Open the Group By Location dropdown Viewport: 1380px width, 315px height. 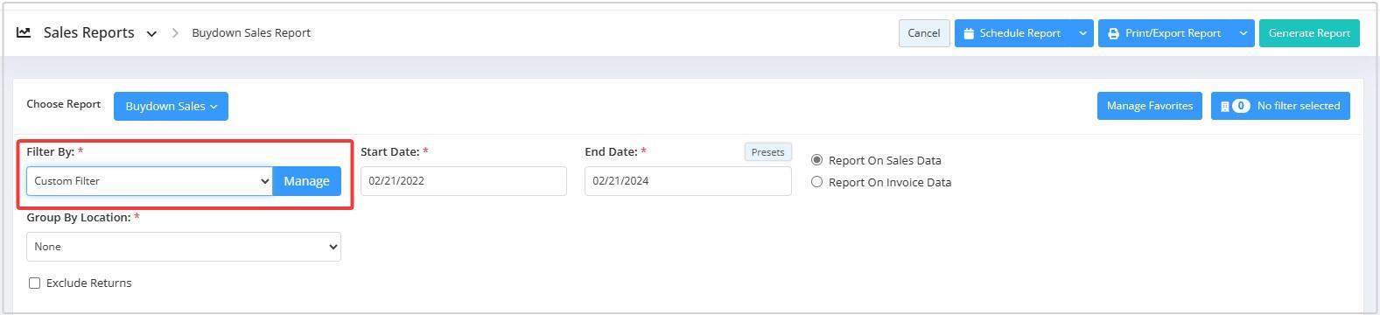(x=184, y=247)
